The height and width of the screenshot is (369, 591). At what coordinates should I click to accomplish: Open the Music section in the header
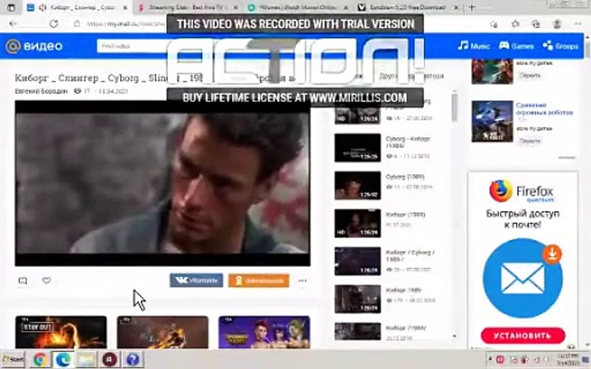pos(474,46)
